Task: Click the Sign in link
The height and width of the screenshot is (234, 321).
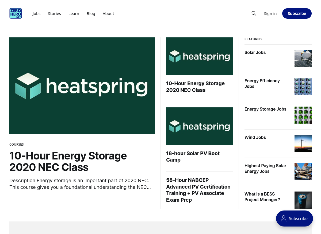Action: click(x=270, y=13)
